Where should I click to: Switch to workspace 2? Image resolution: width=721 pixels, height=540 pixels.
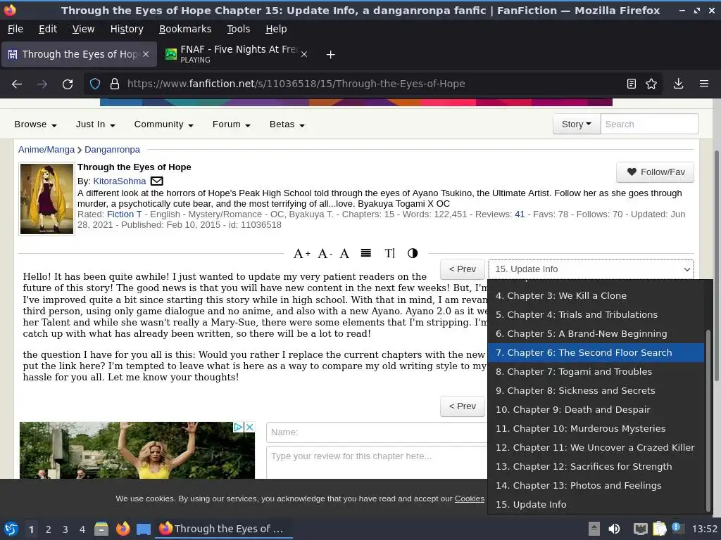click(x=49, y=529)
